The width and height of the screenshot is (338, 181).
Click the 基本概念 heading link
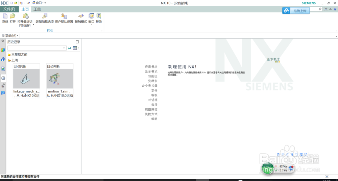(273, 59)
